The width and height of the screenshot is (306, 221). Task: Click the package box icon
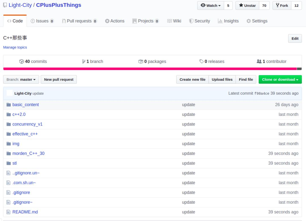click(141, 61)
